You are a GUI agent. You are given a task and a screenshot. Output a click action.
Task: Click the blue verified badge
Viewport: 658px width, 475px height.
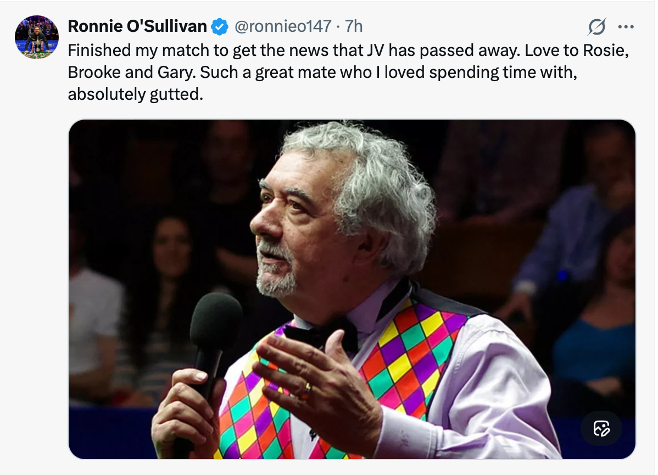point(220,26)
